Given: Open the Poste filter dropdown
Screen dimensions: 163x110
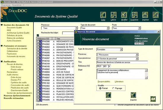Looking at the screenshot, I should tap(139, 28).
